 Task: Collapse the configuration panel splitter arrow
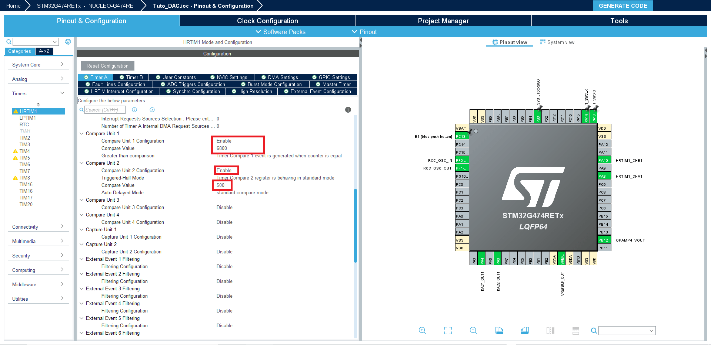[360, 40]
